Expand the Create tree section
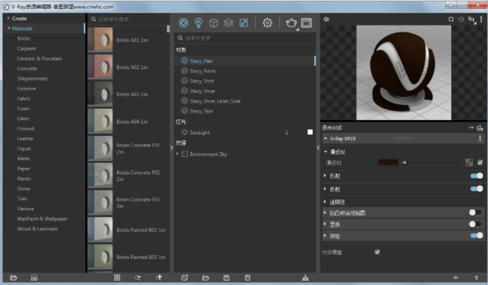This screenshot has height=285, width=488. click(x=8, y=18)
